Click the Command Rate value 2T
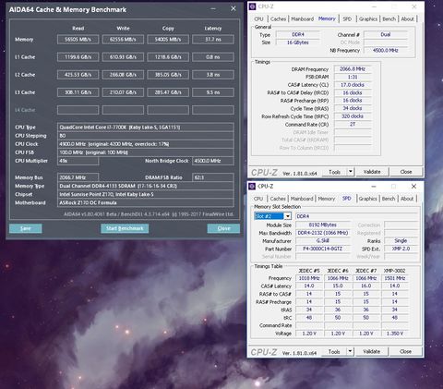443x389 pixels. (353, 124)
